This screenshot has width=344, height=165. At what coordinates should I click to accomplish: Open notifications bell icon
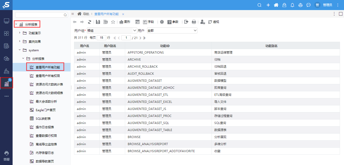pos(292,5)
